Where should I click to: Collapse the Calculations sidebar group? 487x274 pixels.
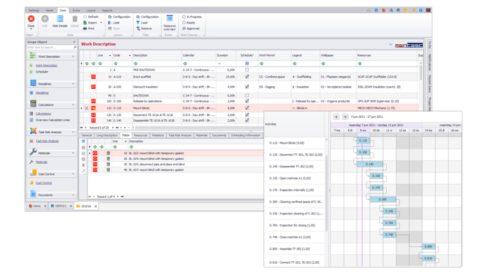pyautogui.click(x=74, y=105)
